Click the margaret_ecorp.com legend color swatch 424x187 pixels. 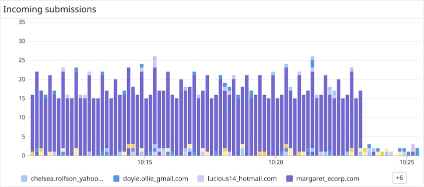(289, 178)
